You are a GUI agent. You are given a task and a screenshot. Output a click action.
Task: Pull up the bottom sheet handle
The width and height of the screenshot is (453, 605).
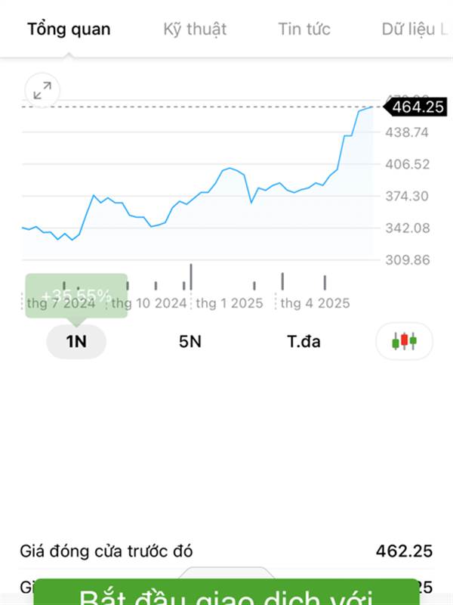pyautogui.click(x=226, y=572)
